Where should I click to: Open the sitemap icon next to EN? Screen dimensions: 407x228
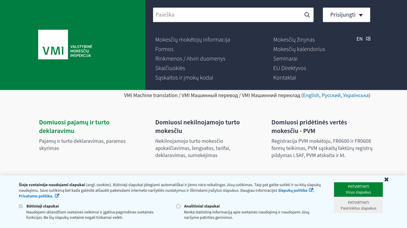click(x=368, y=39)
